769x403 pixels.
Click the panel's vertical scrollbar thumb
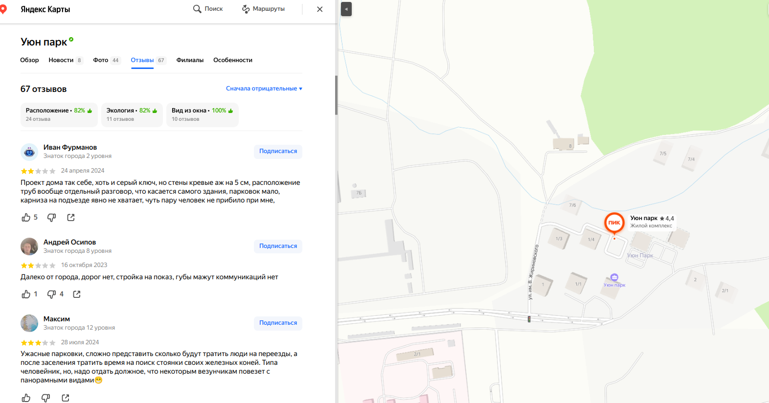337,95
